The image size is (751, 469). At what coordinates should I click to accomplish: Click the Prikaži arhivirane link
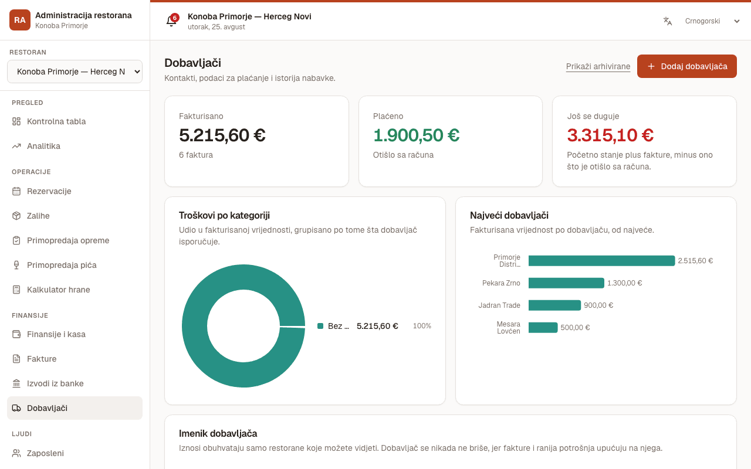coord(598,66)
